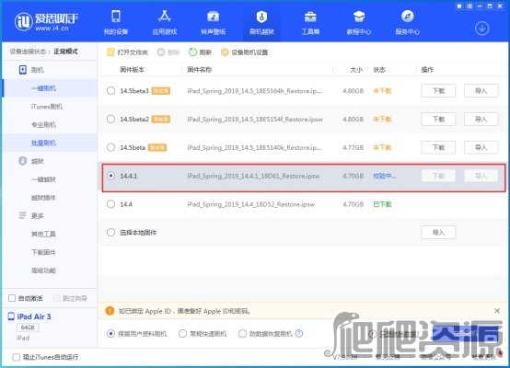This screenshot has height=368, width=510.
Task: Download the 14.5beta firmware
Action: click(438, 147)
